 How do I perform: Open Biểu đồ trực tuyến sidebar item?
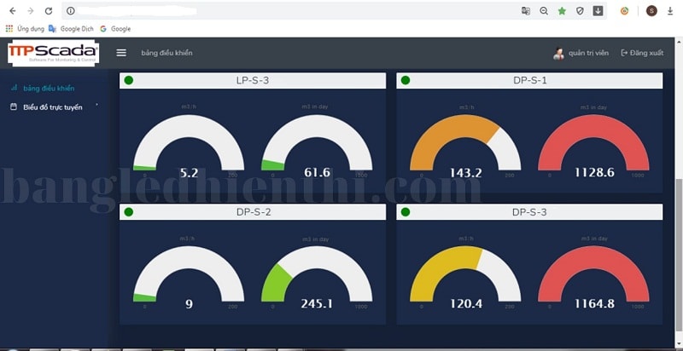point(53,107)
